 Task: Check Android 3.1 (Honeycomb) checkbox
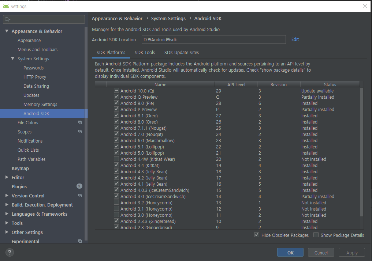(116, 208)
